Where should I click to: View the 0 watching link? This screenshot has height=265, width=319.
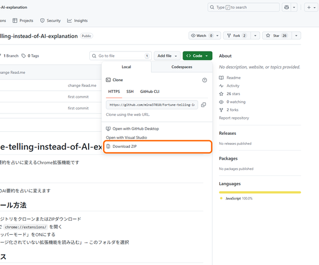tap(232, 102)
